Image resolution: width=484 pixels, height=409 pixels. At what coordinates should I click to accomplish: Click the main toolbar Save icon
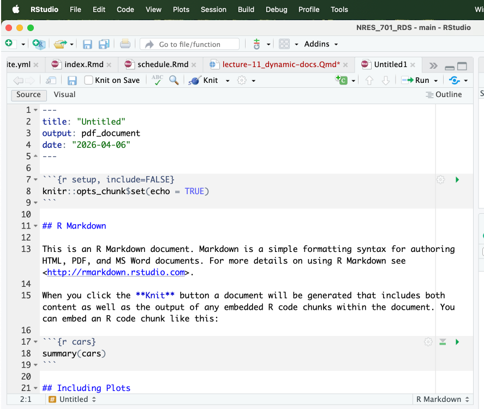point(87,44)
